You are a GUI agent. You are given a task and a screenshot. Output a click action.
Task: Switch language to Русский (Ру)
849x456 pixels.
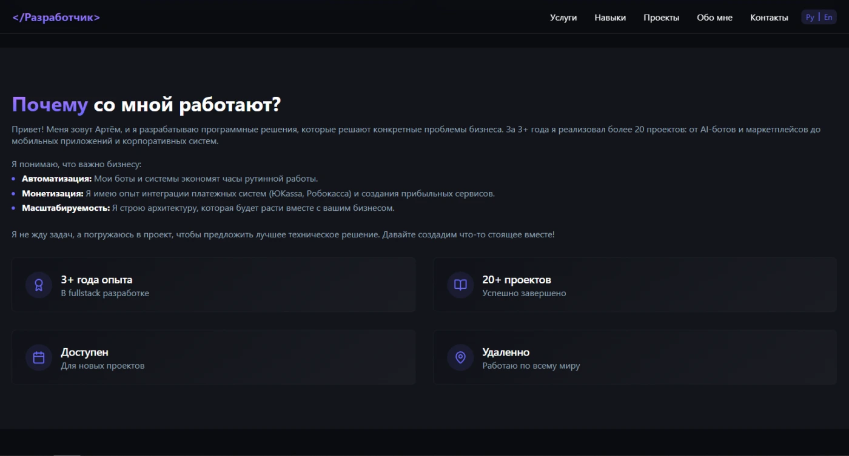point(810,18)
